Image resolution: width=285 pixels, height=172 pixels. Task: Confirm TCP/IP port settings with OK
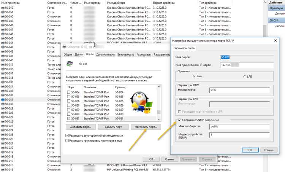[x=250, y=150]
